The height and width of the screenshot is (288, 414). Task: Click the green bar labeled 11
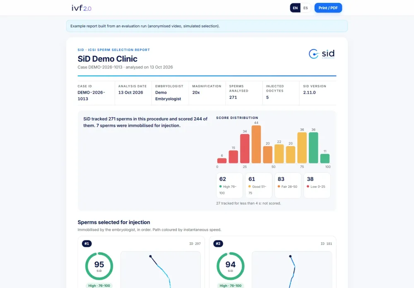click(x=325, y=159)
